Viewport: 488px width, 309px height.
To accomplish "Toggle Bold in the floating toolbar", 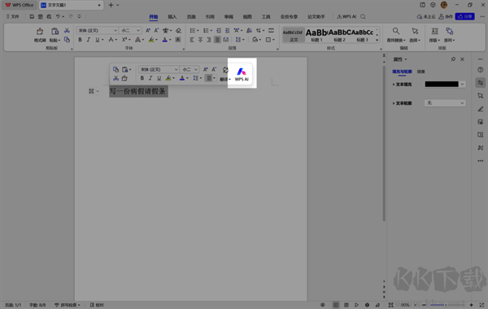I will pos(142,78).
